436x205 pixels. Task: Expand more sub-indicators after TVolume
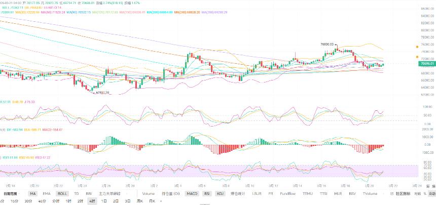pyautogui.click(x=383, y=193)
